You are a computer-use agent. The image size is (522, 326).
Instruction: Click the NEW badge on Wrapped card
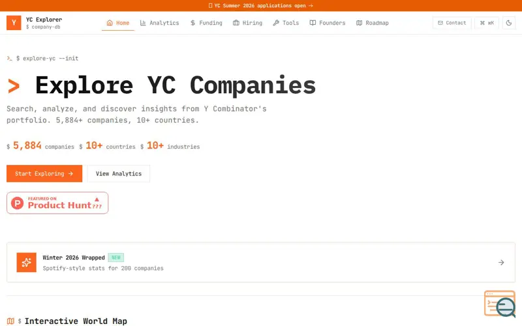pos(116,258)
